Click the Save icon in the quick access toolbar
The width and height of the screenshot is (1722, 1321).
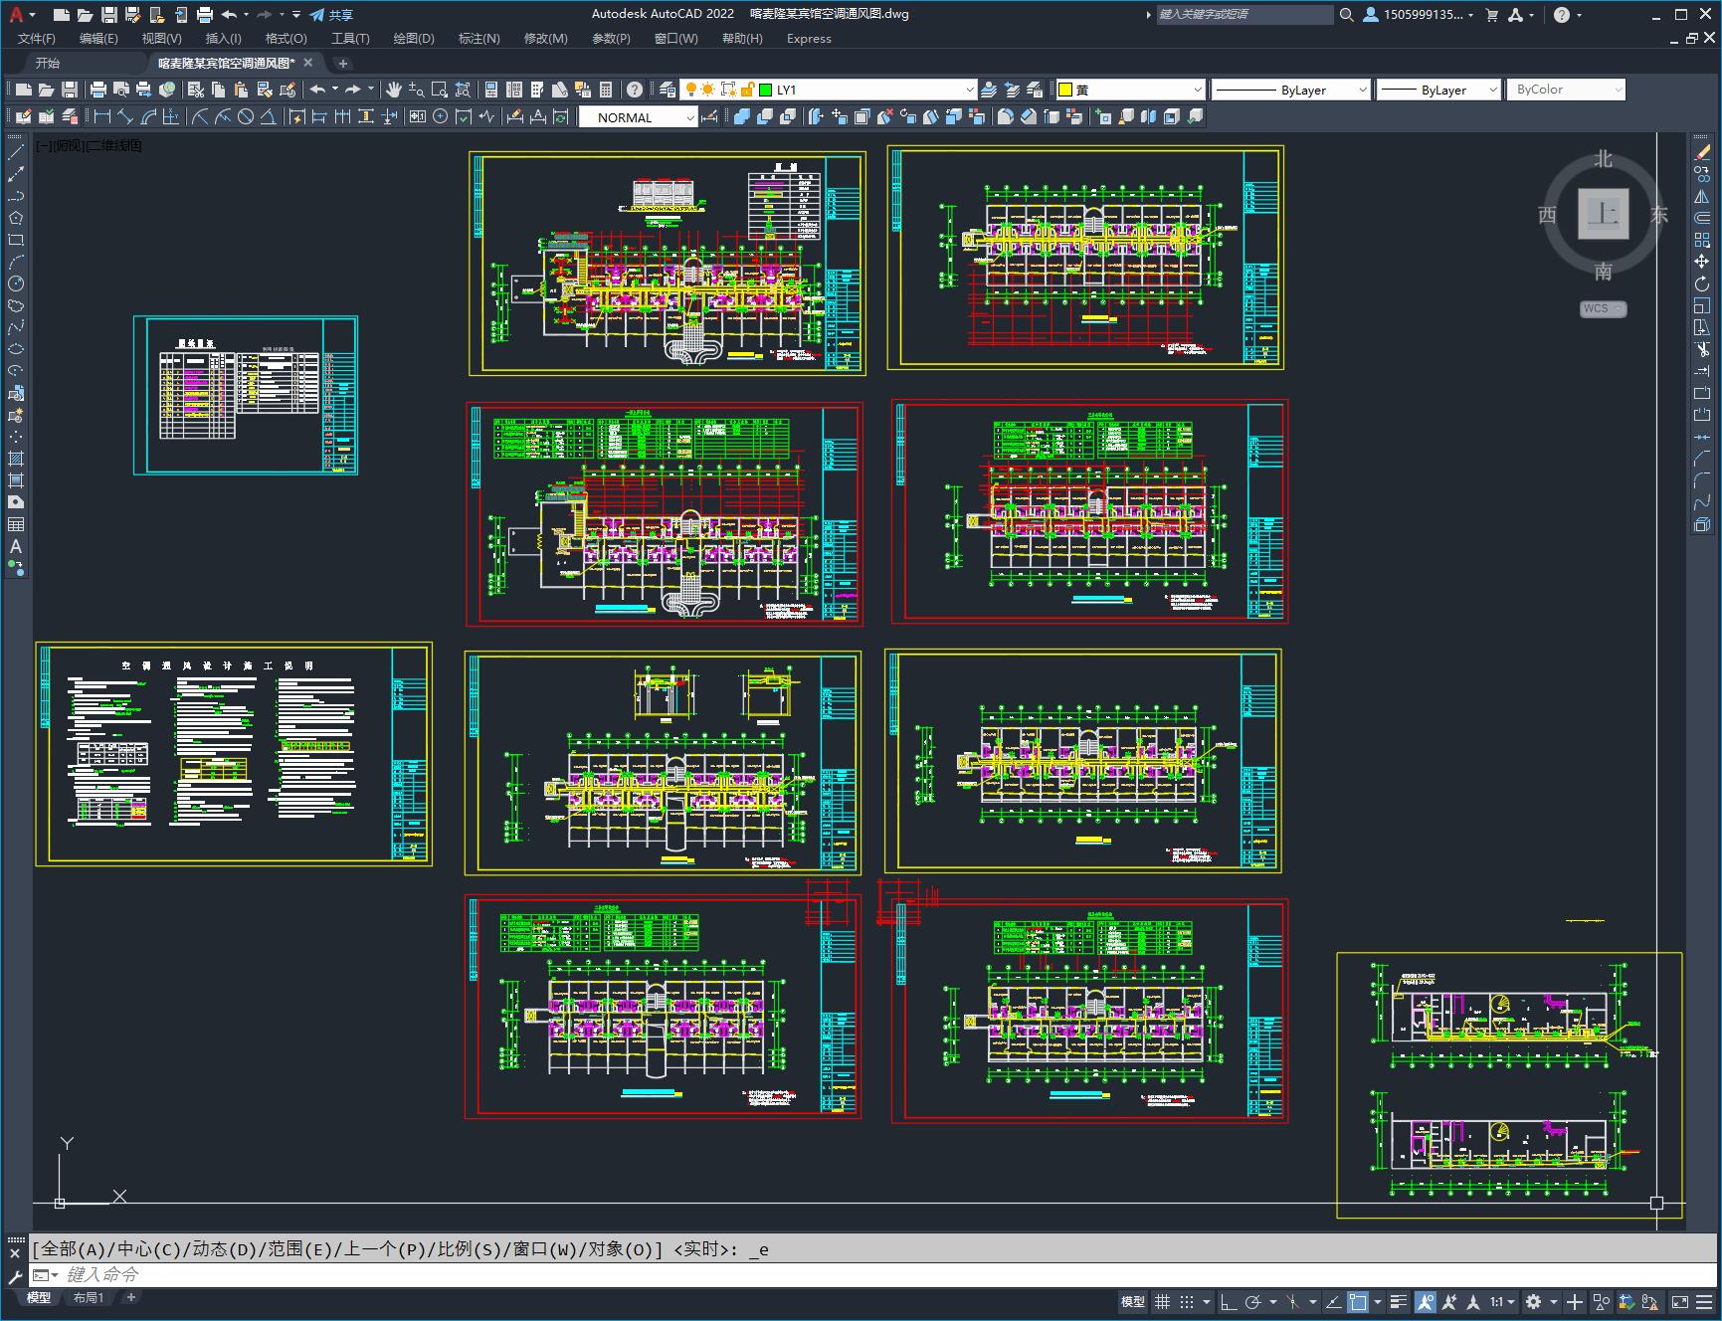click(109, 15)
